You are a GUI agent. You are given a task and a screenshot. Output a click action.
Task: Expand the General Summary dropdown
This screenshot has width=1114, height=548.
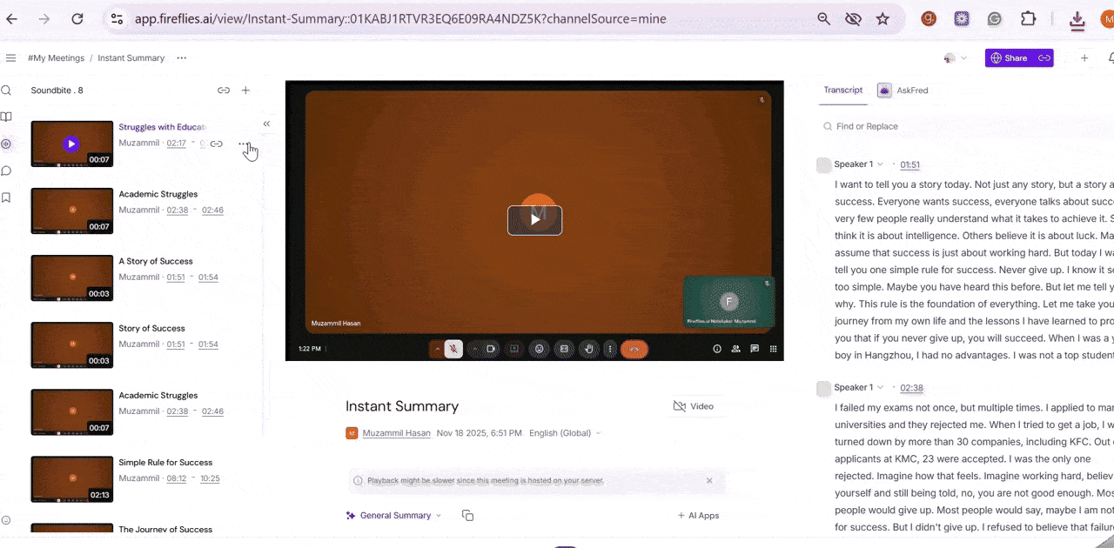tap(439, 515)
